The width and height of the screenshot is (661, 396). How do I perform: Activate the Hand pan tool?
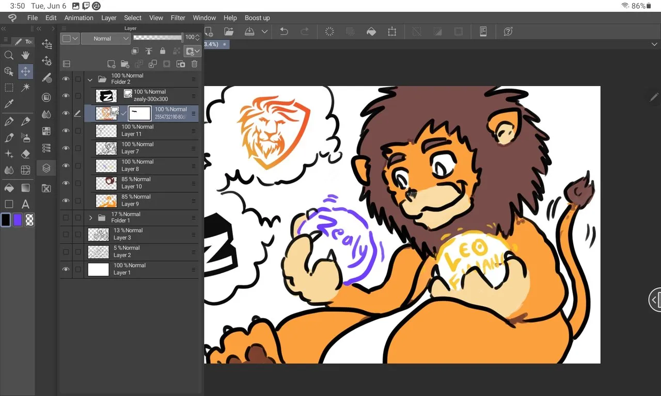(25, 55)
